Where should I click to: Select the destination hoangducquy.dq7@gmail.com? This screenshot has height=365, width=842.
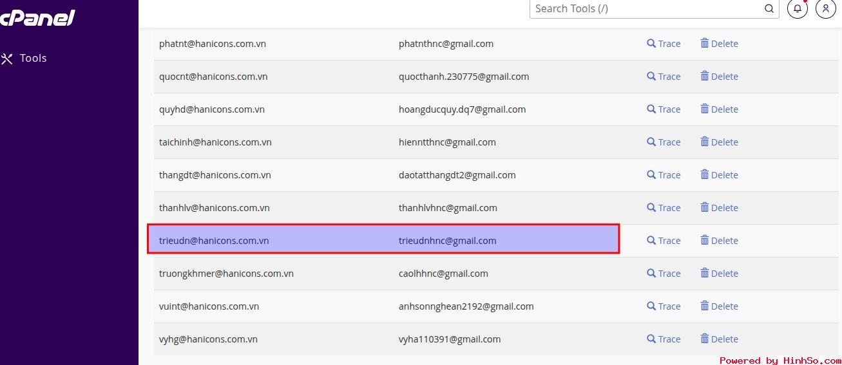[462, 109]
